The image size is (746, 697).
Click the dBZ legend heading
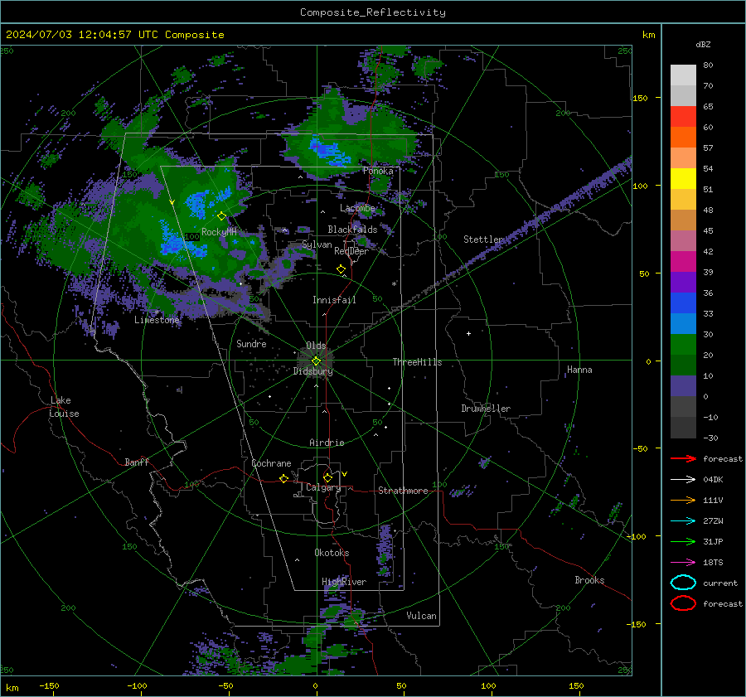tap(703, 44)
